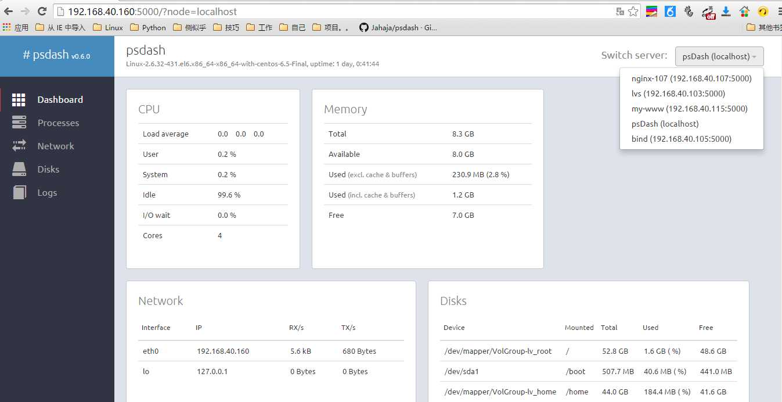The image size is (782, 402).
Task: Click the Memory Total value 8.3 GB
Action: (463, 134)
